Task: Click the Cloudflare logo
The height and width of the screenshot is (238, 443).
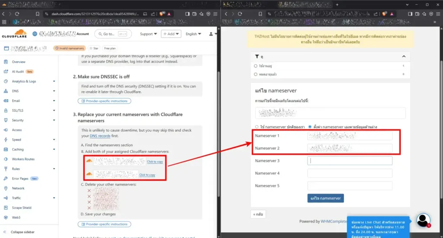Action: (14, 34)
